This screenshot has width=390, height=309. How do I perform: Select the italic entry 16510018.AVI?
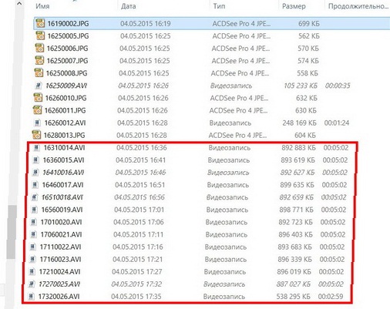tap(62, 197)
